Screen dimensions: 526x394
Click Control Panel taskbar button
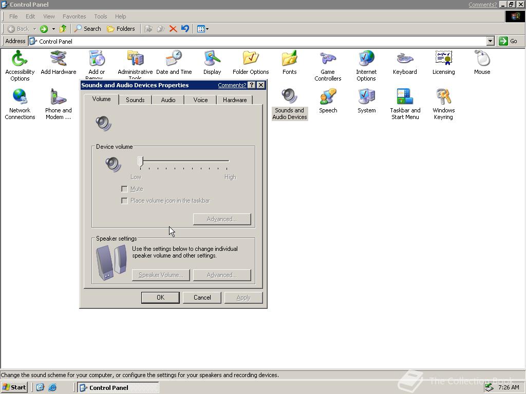point(118,387)
